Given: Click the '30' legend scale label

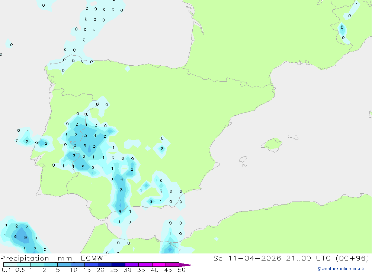Looking at the screenshot, I should (x=127, y=270).
